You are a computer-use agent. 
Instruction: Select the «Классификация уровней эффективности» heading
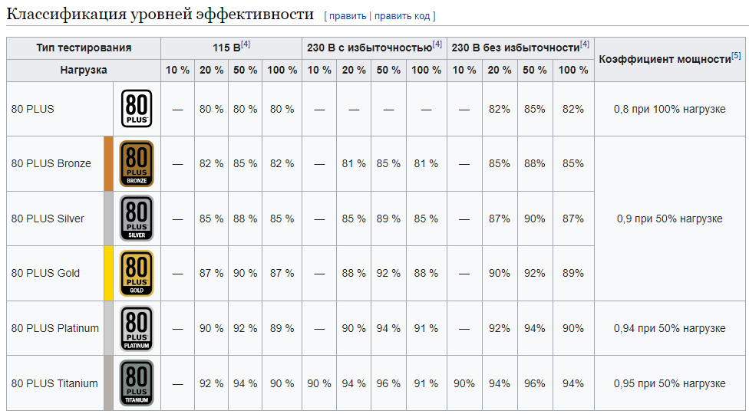click(x=160, y=14)
